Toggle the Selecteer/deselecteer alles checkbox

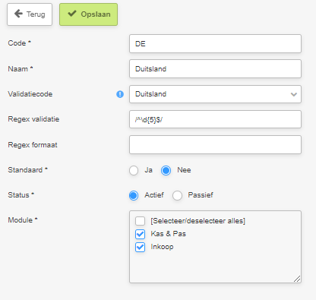tap(140, 221)
